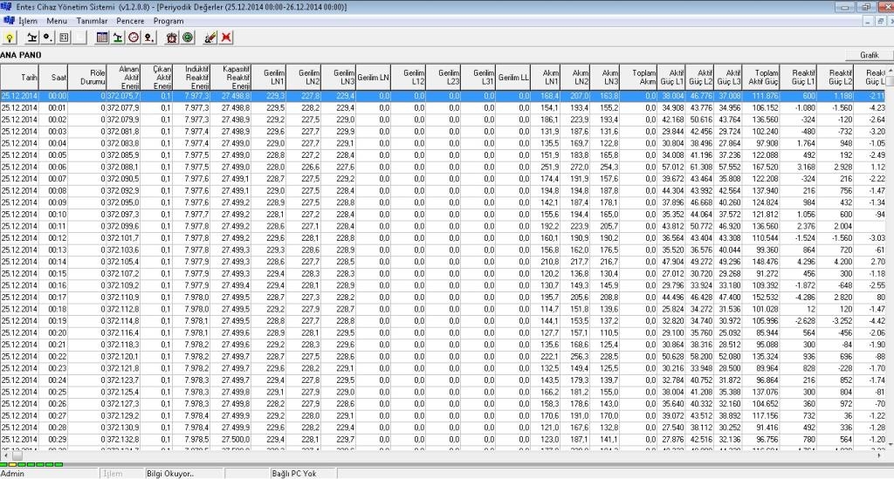
Task: Click the energy value 372.132,8
Action: pyautogui.click(x=123, y=439)
